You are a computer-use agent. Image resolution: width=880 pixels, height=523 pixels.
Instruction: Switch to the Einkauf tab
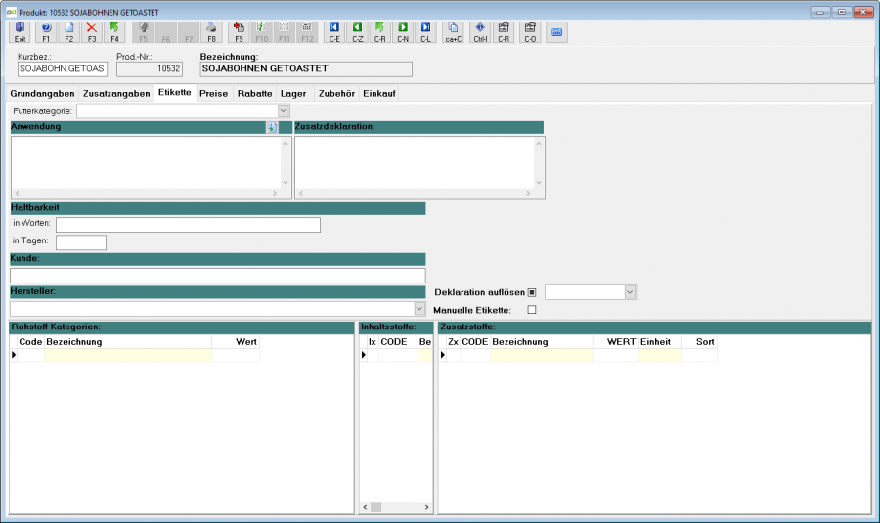379,93
